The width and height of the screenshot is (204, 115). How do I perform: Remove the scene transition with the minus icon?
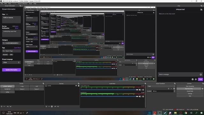[x=171, y=88]
